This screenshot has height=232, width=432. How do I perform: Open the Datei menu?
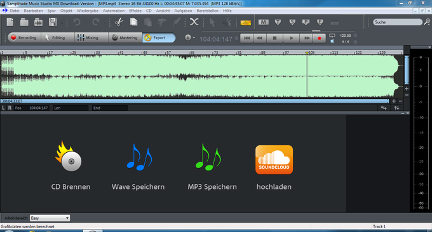15,11
